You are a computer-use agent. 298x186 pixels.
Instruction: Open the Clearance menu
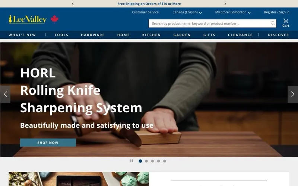tap(240, 35)
